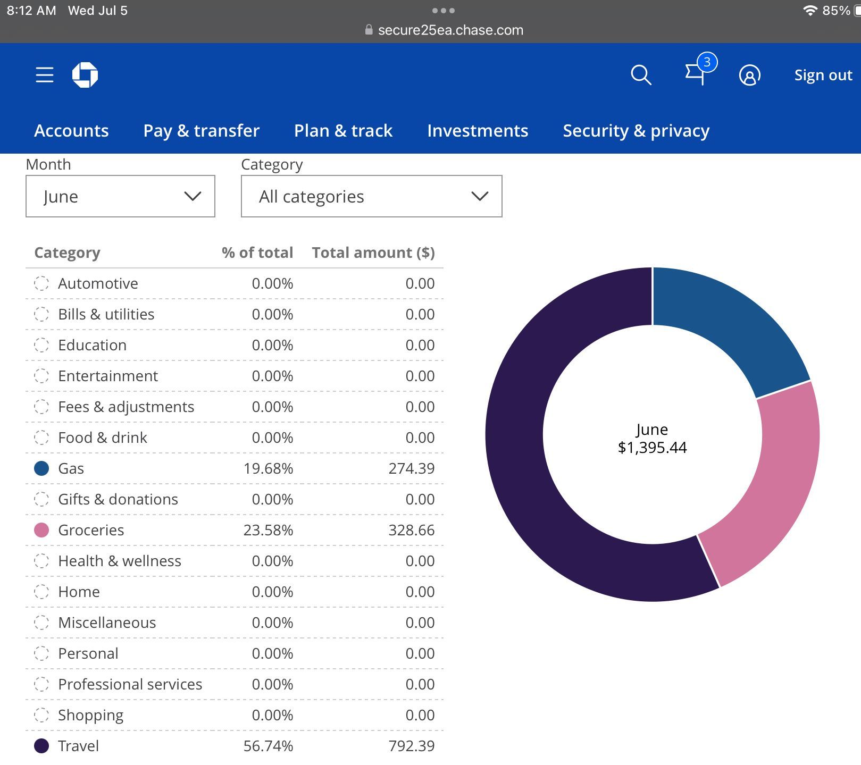Open the Plan & track menu
The image size is (861, 765).
point(343,131)
